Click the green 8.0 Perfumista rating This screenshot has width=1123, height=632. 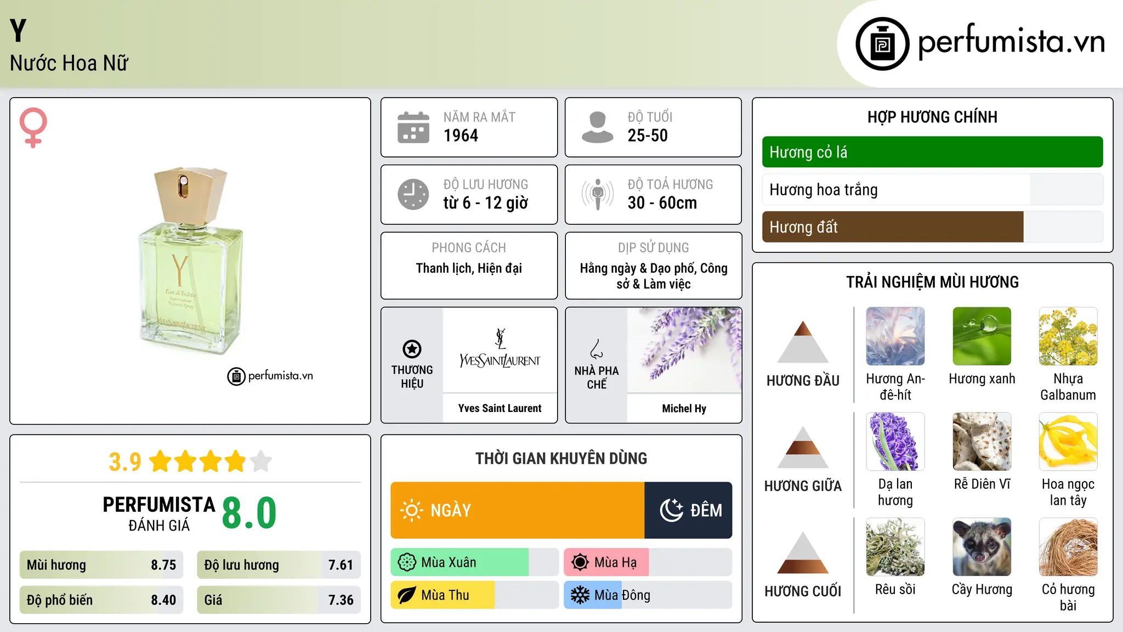(249, 513)
